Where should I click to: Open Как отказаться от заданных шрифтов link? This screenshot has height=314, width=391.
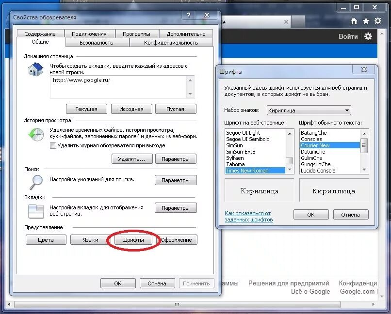pos(248,217)
